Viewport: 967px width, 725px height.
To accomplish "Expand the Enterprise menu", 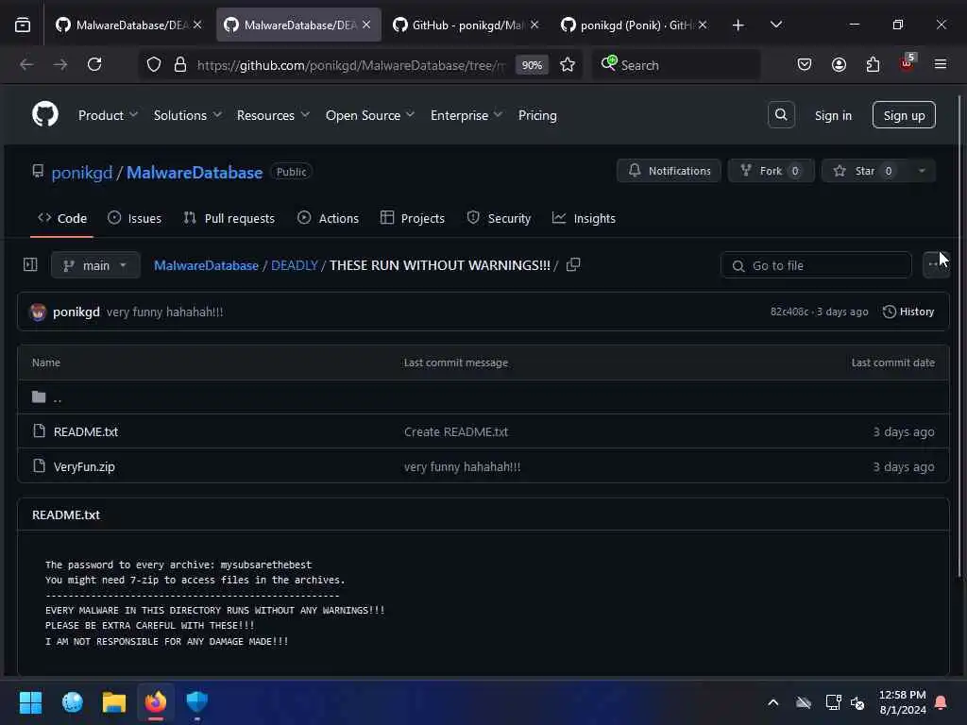I will click(x=467, y=115).
